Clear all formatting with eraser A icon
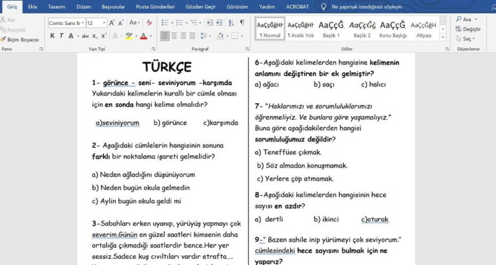The width and height of the screenshot is (496, 265). 149,23
